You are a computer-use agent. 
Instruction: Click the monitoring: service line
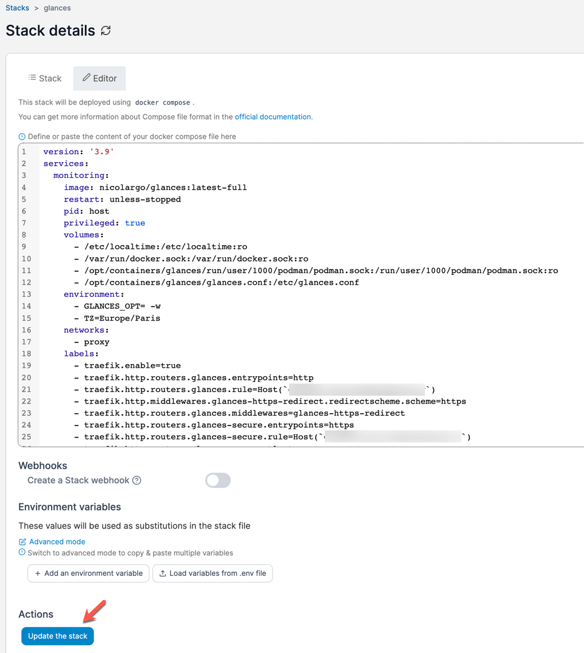coord(81,175)
